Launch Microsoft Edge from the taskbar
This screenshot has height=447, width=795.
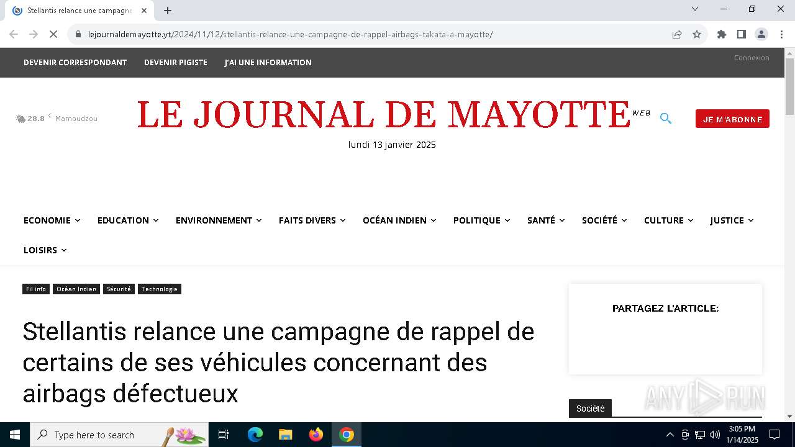(x=255, y=435)
